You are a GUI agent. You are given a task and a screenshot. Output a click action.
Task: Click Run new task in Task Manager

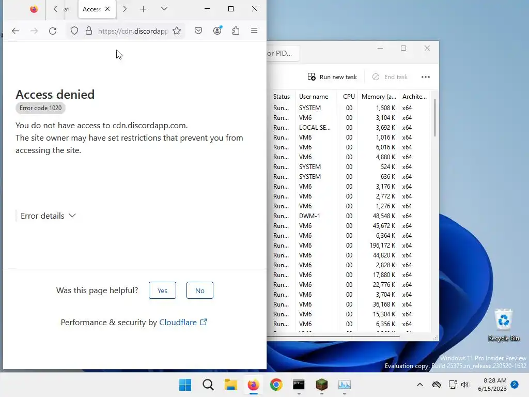332,77
